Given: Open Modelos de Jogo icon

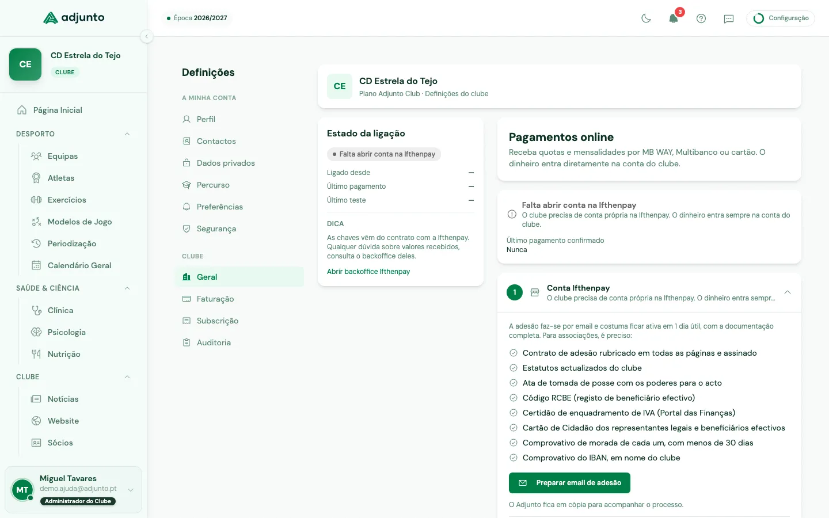Looking at the screenshot, I should [36, 222].
